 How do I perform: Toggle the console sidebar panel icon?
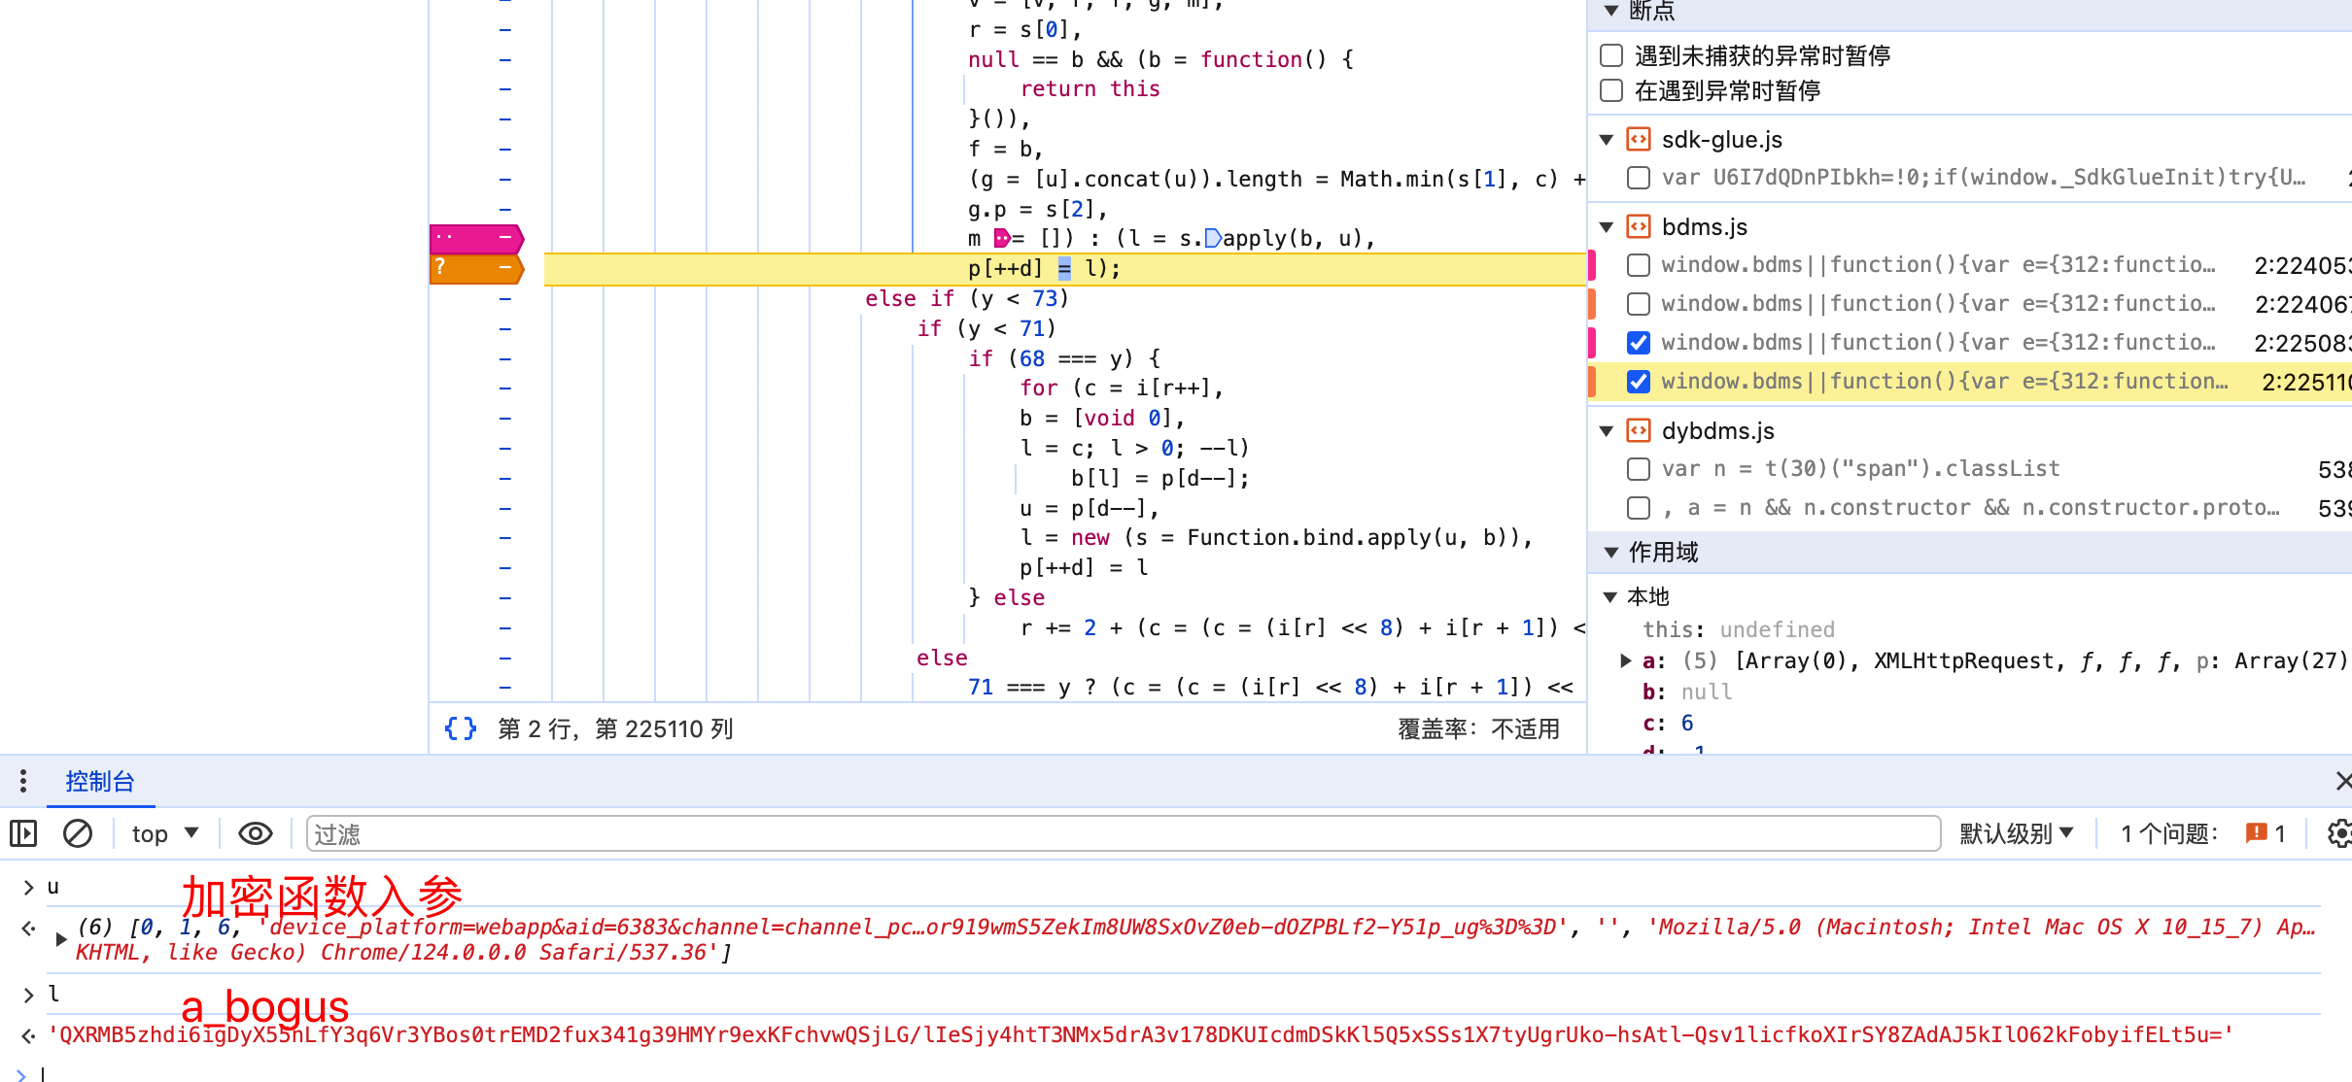point(23,833)
